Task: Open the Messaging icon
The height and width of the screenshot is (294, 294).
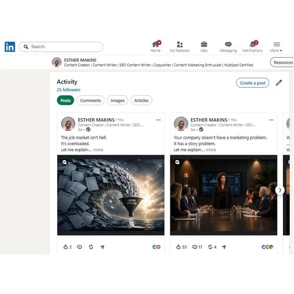Action: coord(228,44)
